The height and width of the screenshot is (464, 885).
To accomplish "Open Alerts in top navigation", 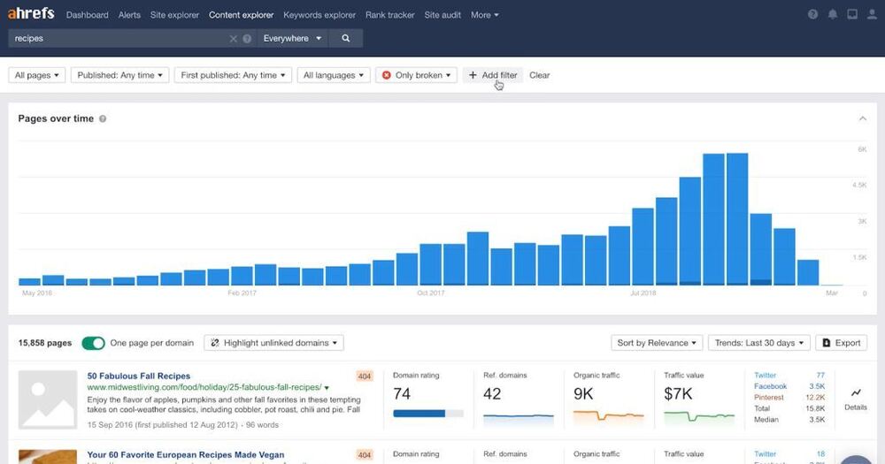I will (129, 15).
